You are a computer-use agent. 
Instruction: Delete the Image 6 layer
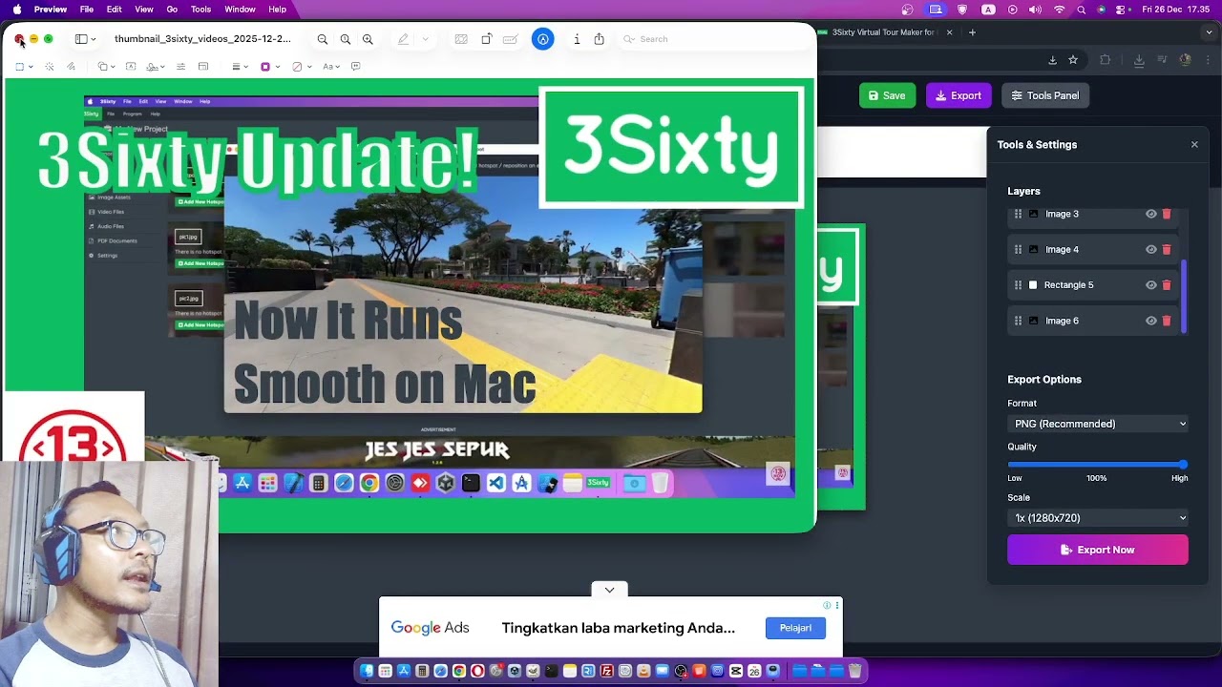(x=1167, y=321)
